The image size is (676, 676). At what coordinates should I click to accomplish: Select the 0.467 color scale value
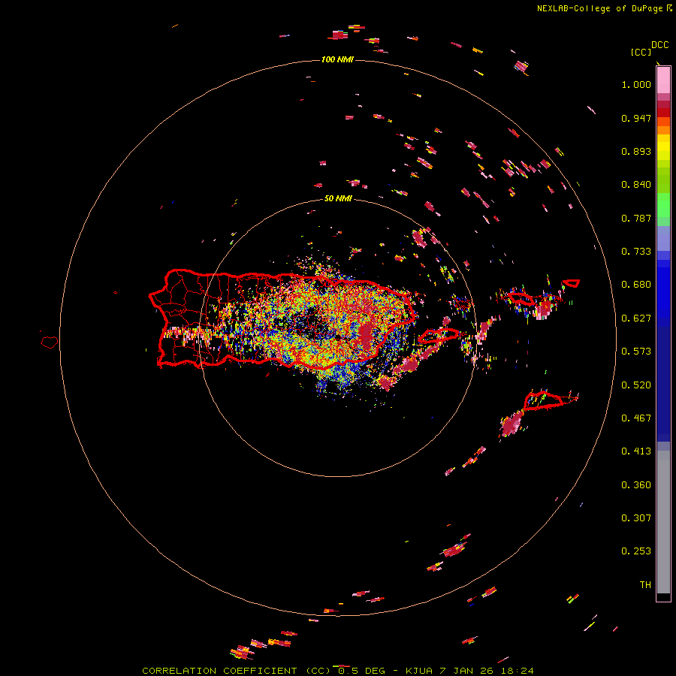tap(636, 418)
